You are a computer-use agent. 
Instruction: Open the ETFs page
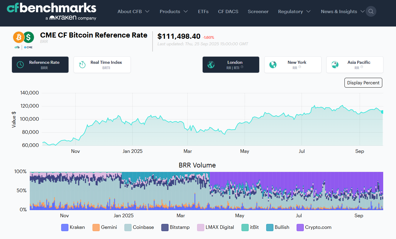point(203,12)
